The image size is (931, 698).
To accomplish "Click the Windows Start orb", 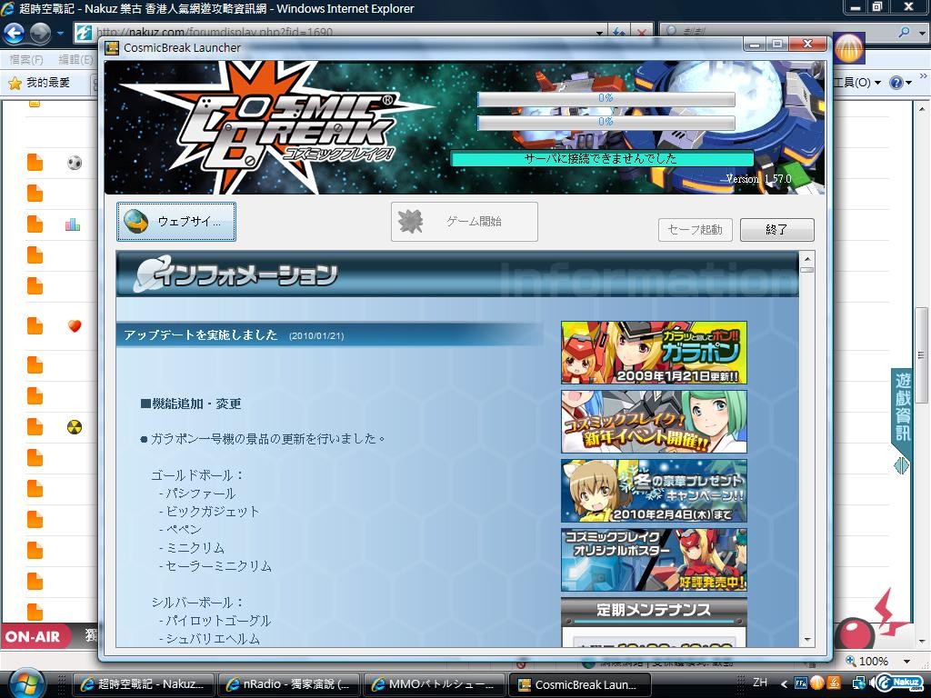I will pyautogui.click(x=26, y=683).
